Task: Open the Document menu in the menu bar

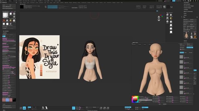Action: [x=32, y=2]
